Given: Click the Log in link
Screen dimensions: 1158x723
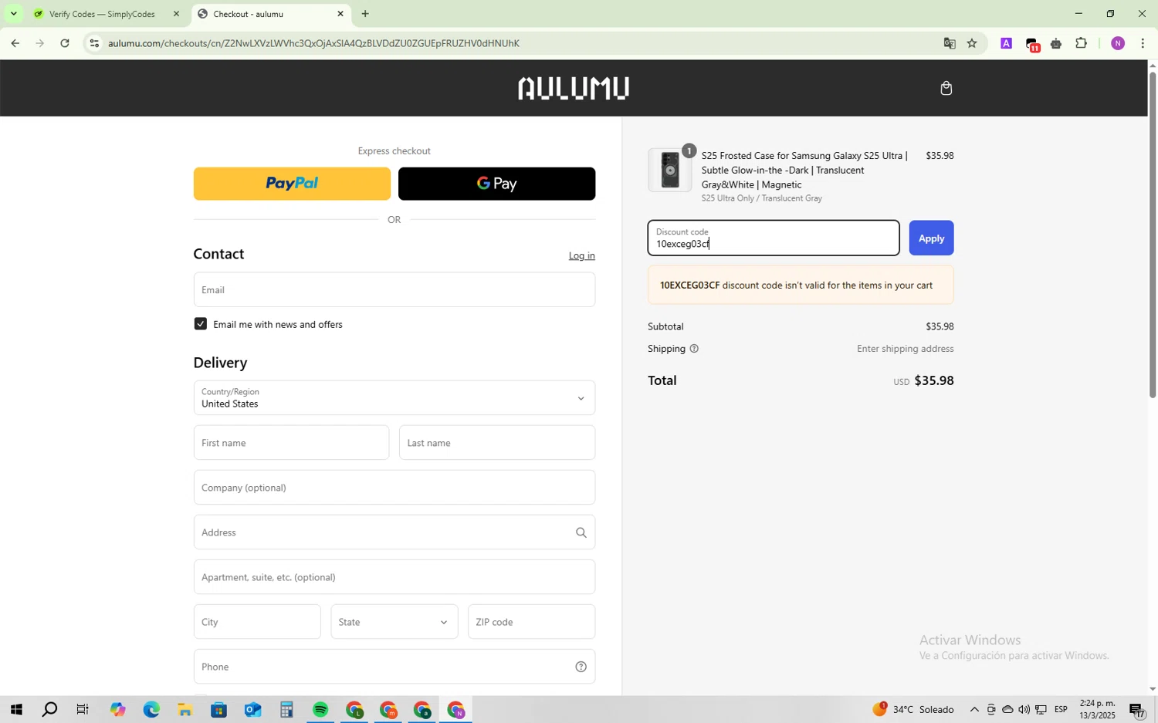Looking at the screenshot, I should (581, 255).
